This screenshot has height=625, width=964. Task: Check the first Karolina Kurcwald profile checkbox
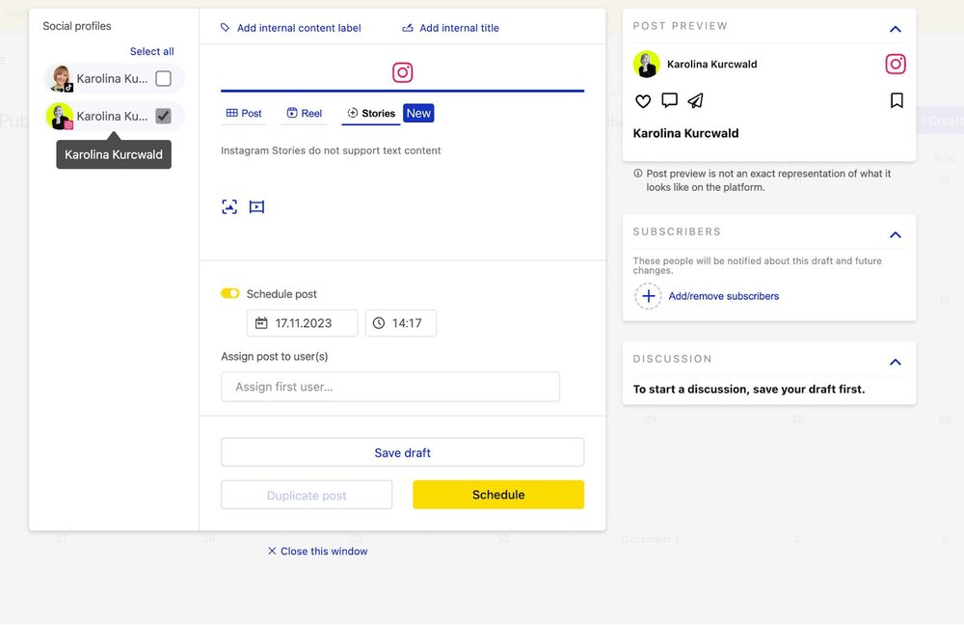pos(163,78)
